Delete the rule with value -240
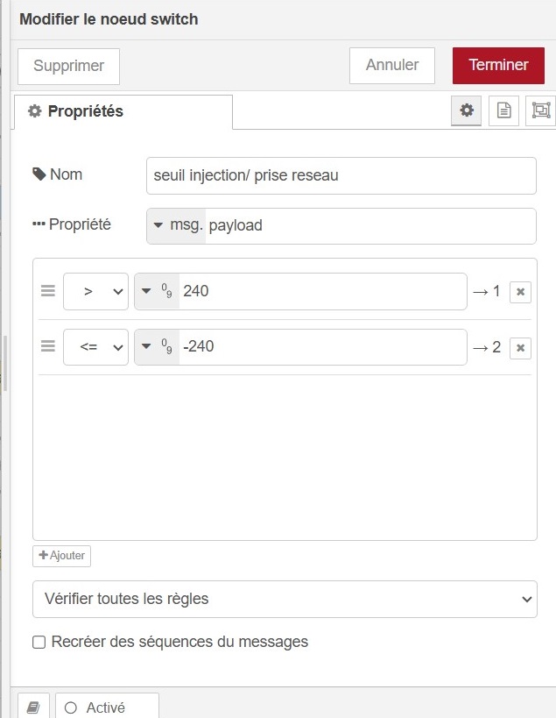This screenshot has width=556, height=718. [x=520, y=348]
